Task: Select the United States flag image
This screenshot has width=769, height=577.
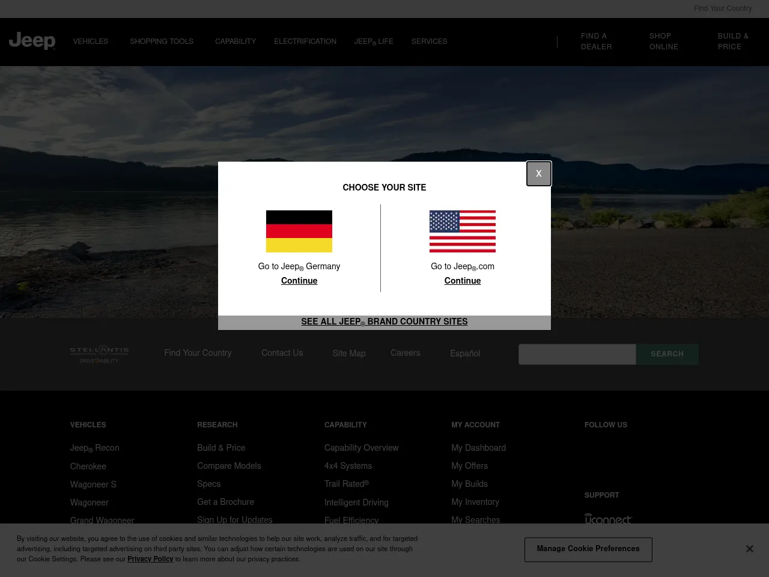Action: click(463, 231)
